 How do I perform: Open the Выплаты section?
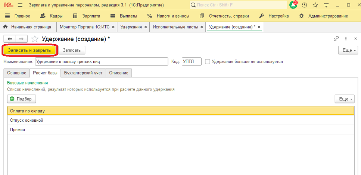[x=124, y=16]
